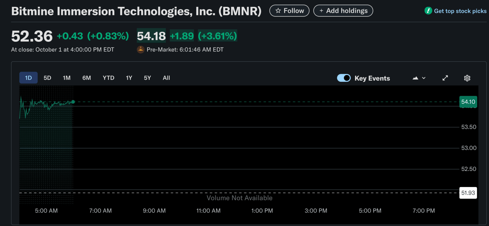Switch chart to YTD range
This screenshot has height=226, width=489.
(x=108, y=78)
